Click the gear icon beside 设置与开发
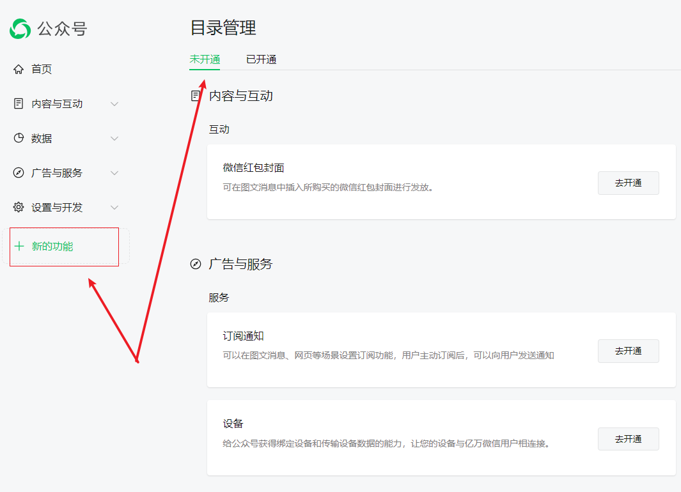This screenshot has height=492, width=681. 19,207
